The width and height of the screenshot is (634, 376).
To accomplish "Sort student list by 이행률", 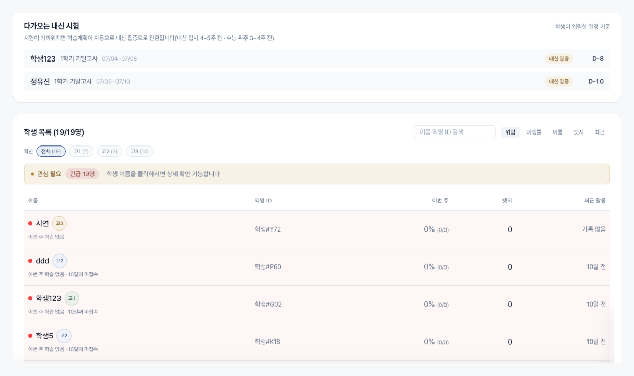I will coord(534,132).
